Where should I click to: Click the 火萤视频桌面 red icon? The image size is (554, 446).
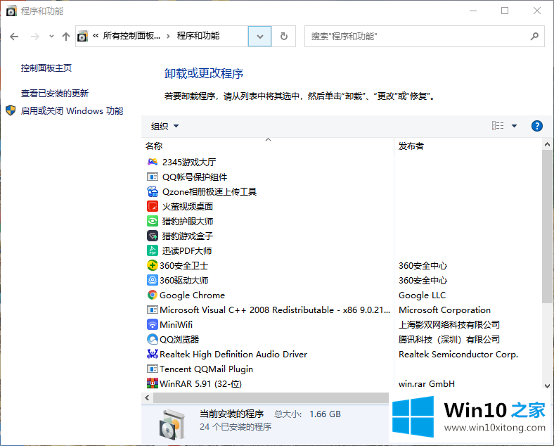(153, 206)
